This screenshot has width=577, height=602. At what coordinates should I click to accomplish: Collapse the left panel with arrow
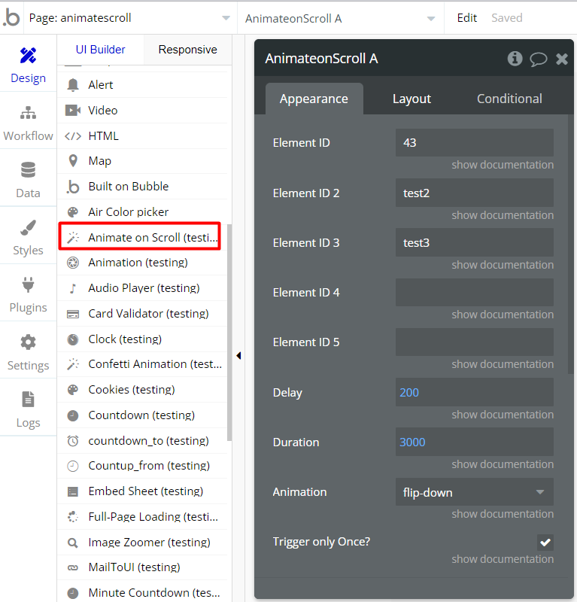[x=238, y=355]
